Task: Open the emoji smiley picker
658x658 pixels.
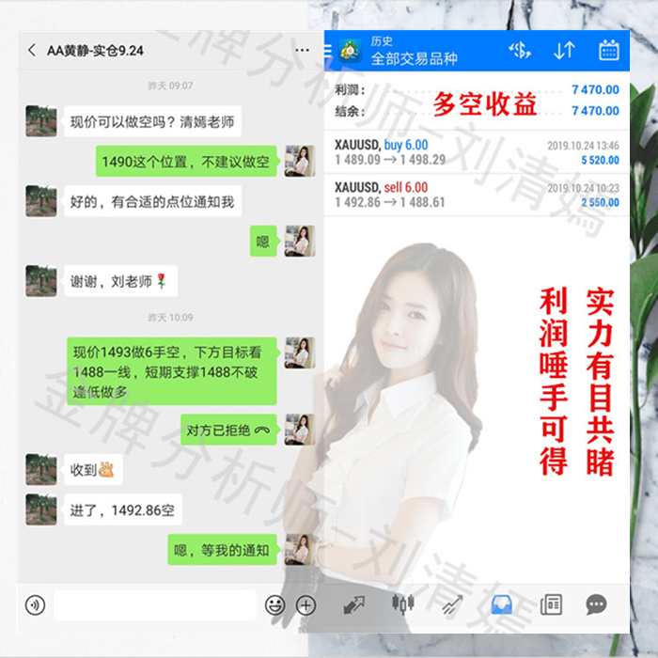Action: [x=275, y=605]
